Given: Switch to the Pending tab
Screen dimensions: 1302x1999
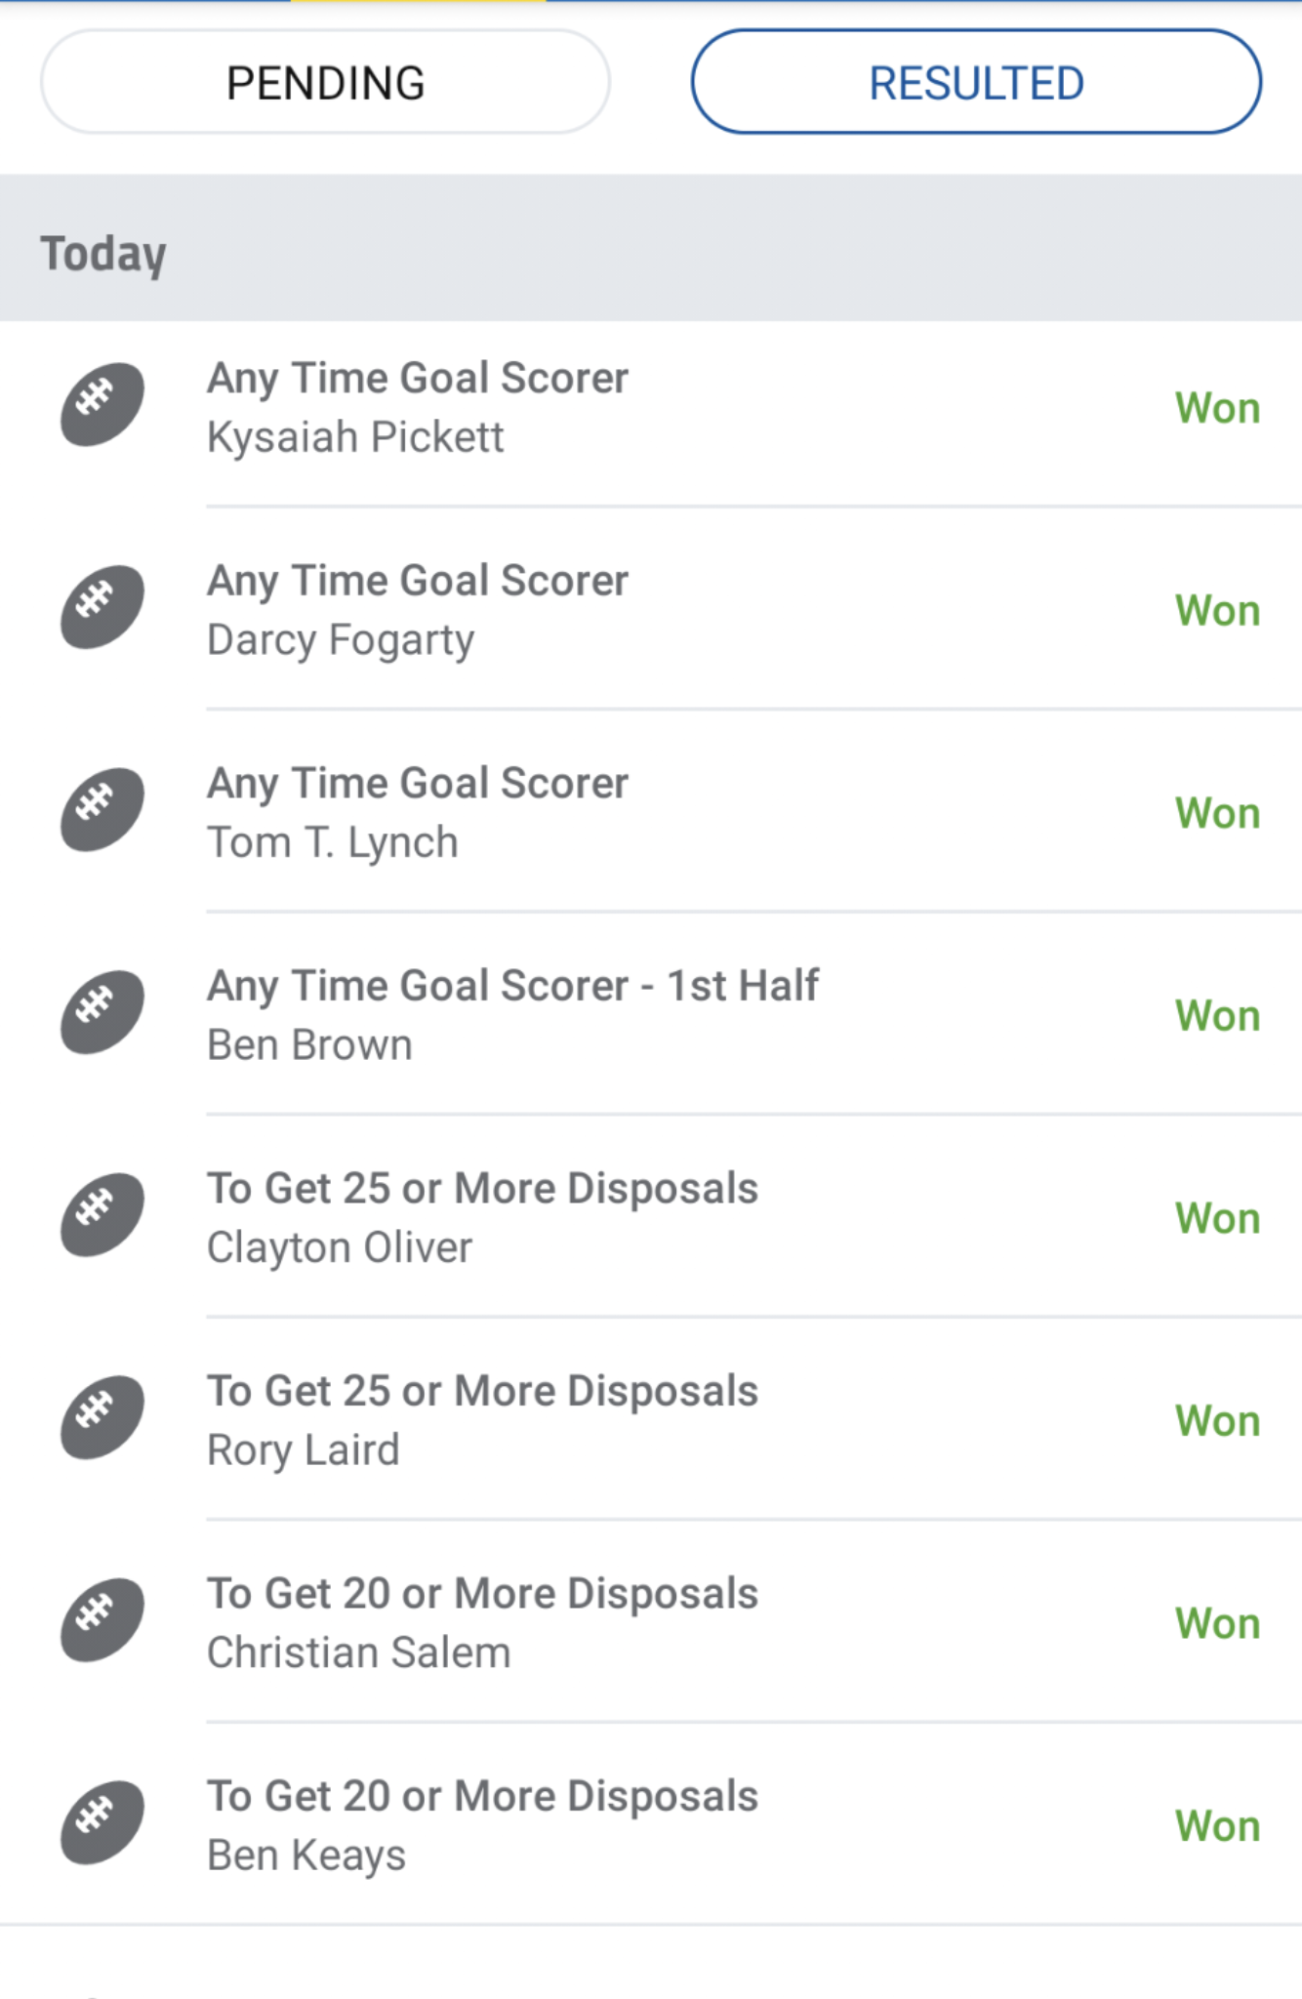Looking at the screenshot, I should (325, 83).
